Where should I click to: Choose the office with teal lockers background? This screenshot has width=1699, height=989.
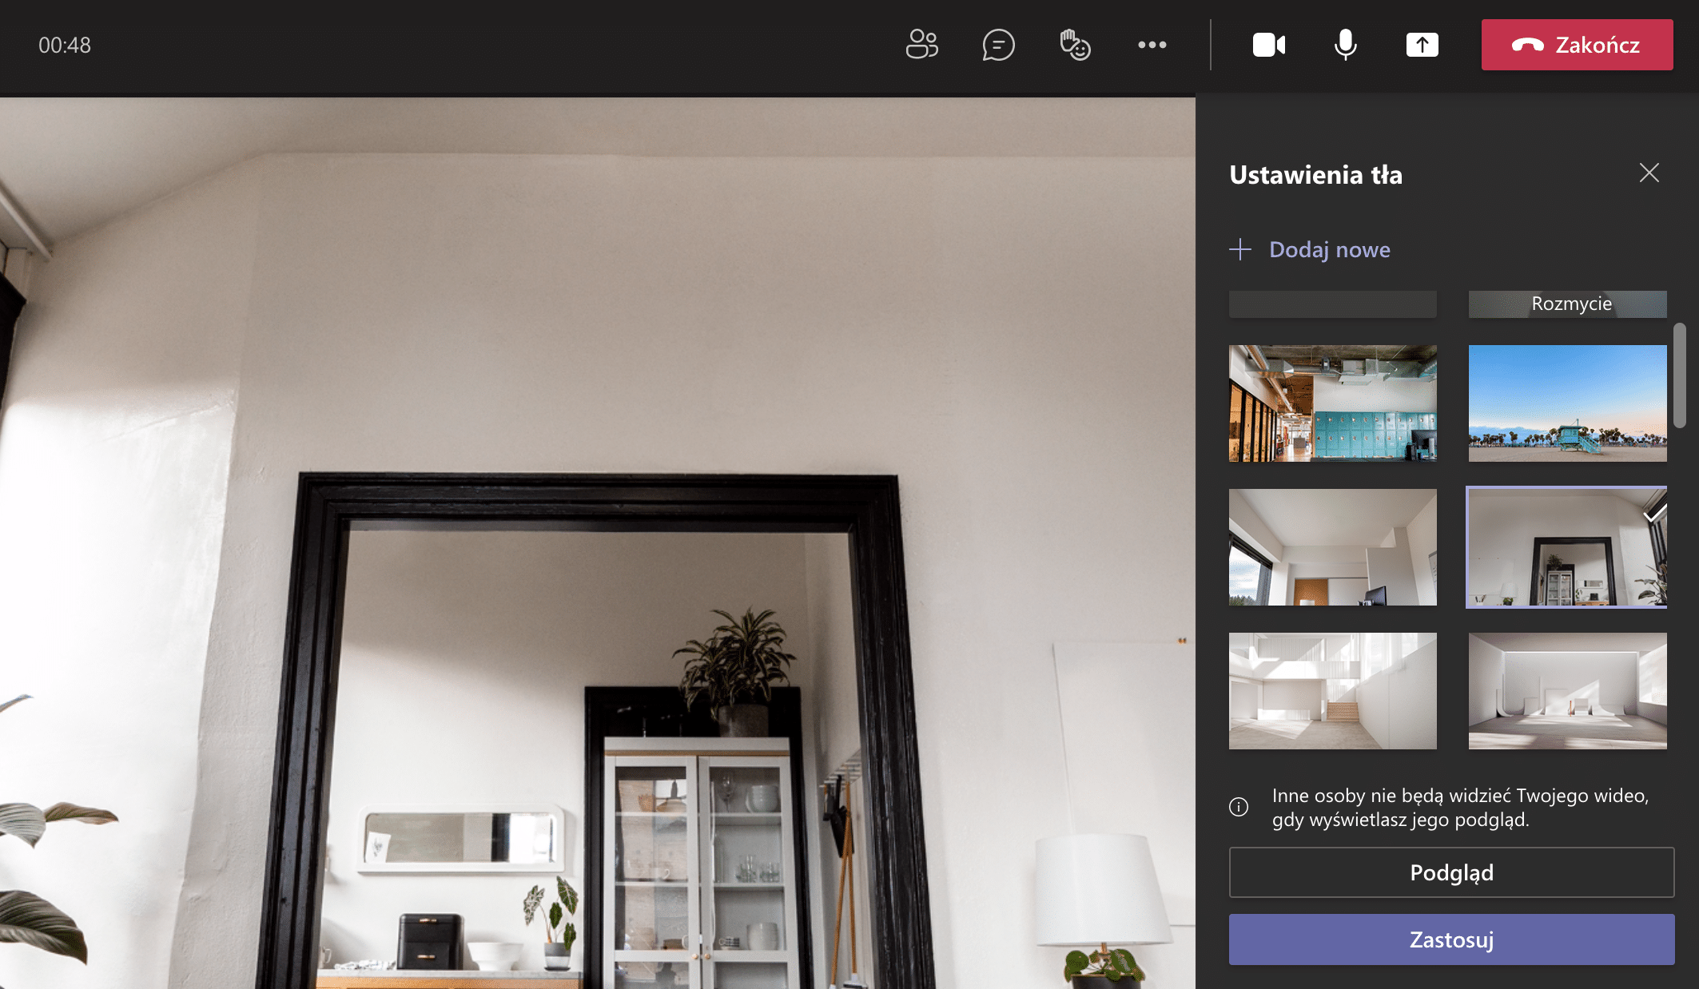(1332, 403)
